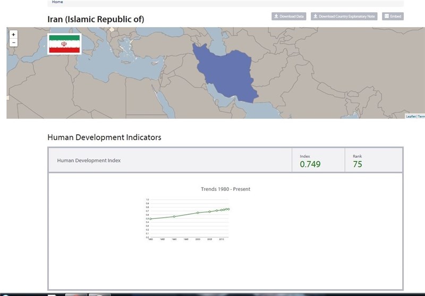Select the first 1980 data point on chart
The width and height of the screenshot is (425, 296).
(150, 218)
